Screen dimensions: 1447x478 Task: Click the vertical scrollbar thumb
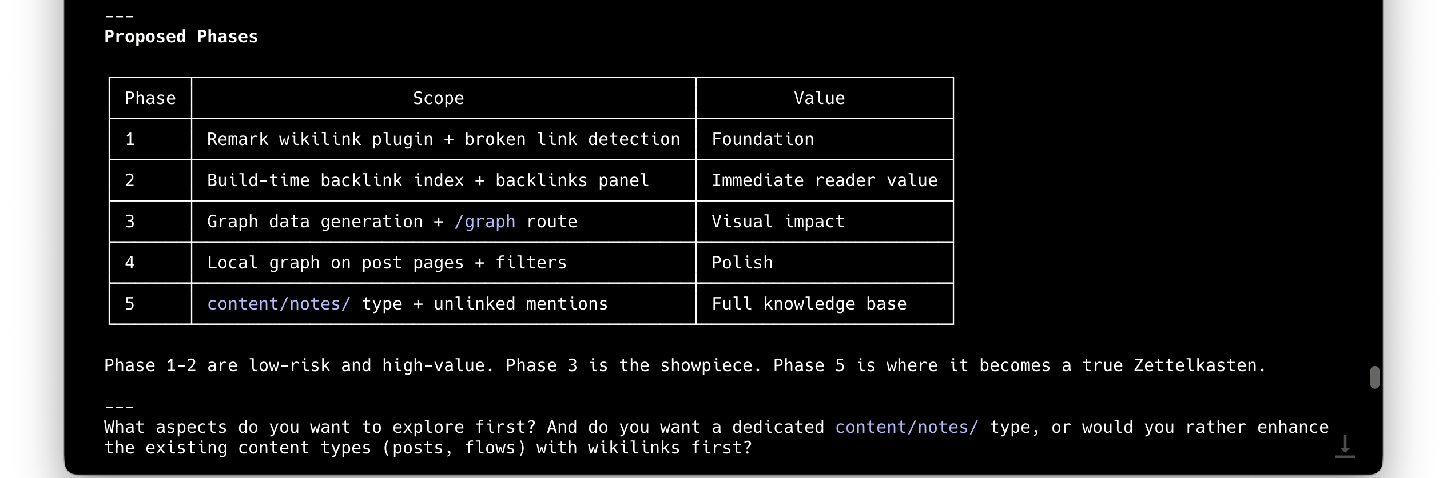click(1375, 377)
